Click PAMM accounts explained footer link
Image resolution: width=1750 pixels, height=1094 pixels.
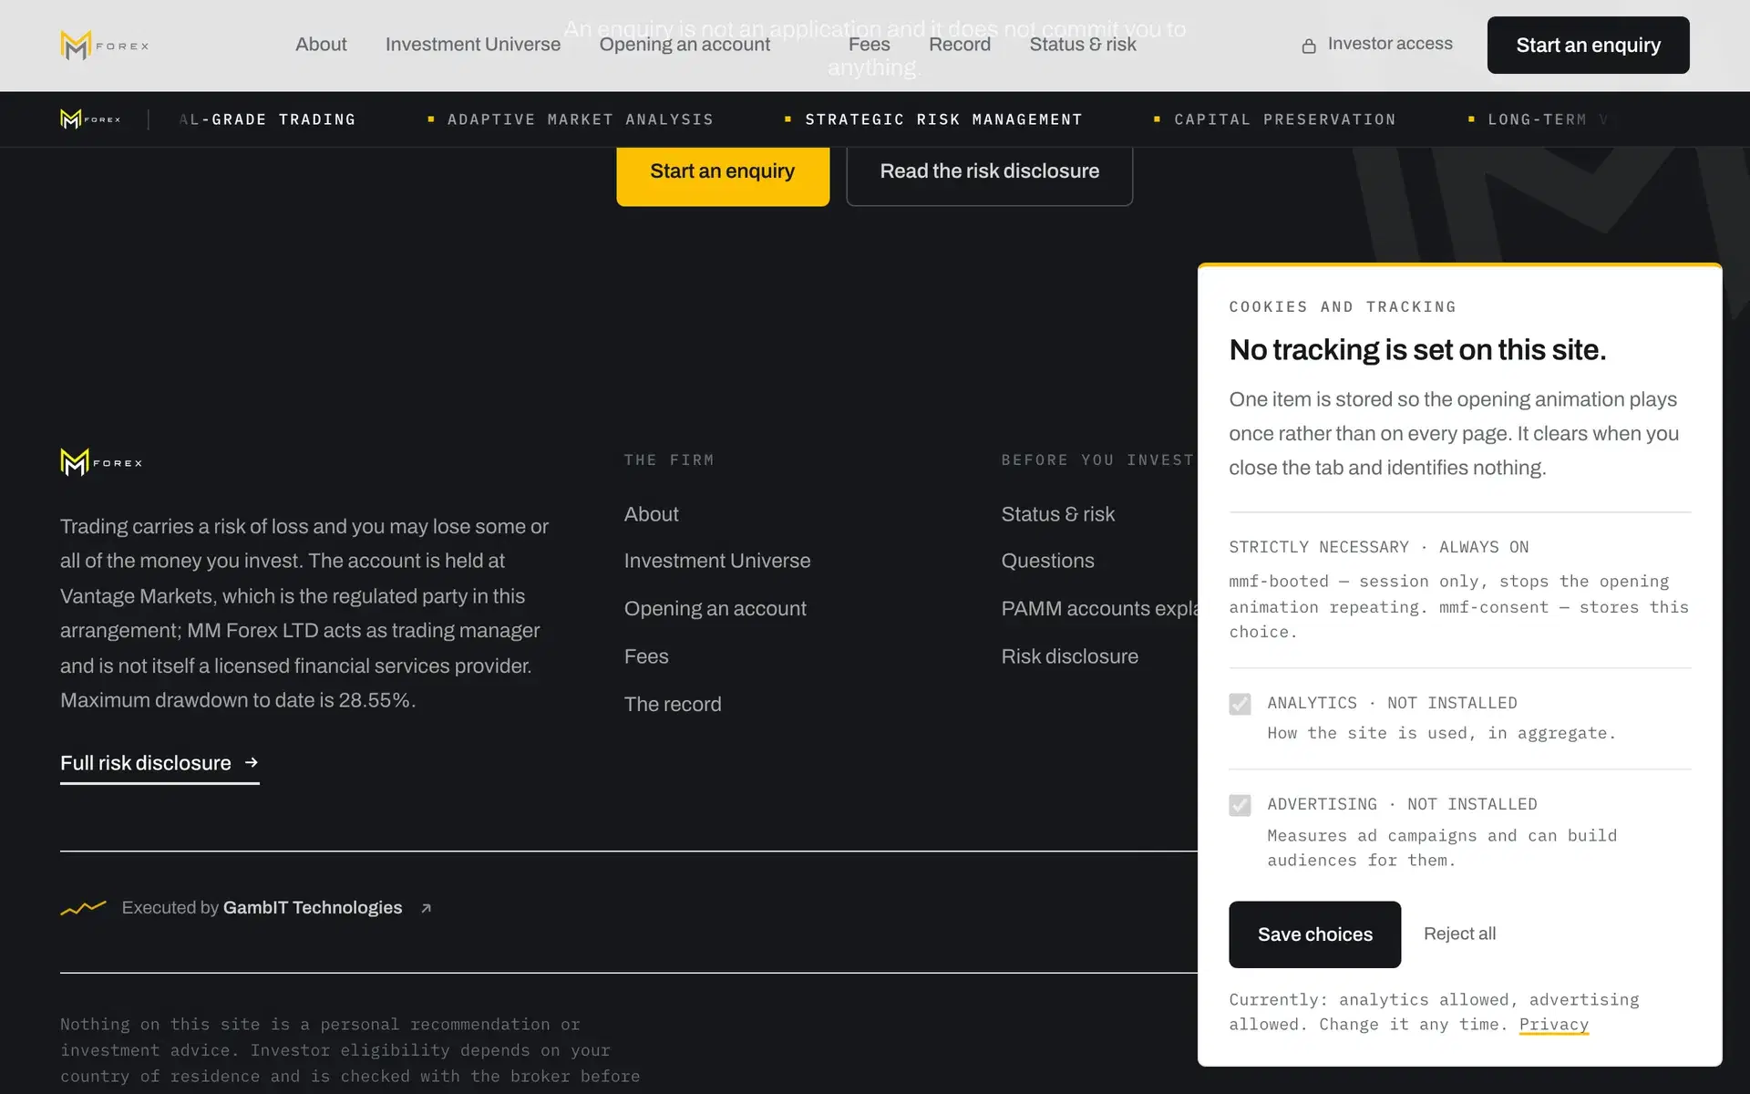1099,609
